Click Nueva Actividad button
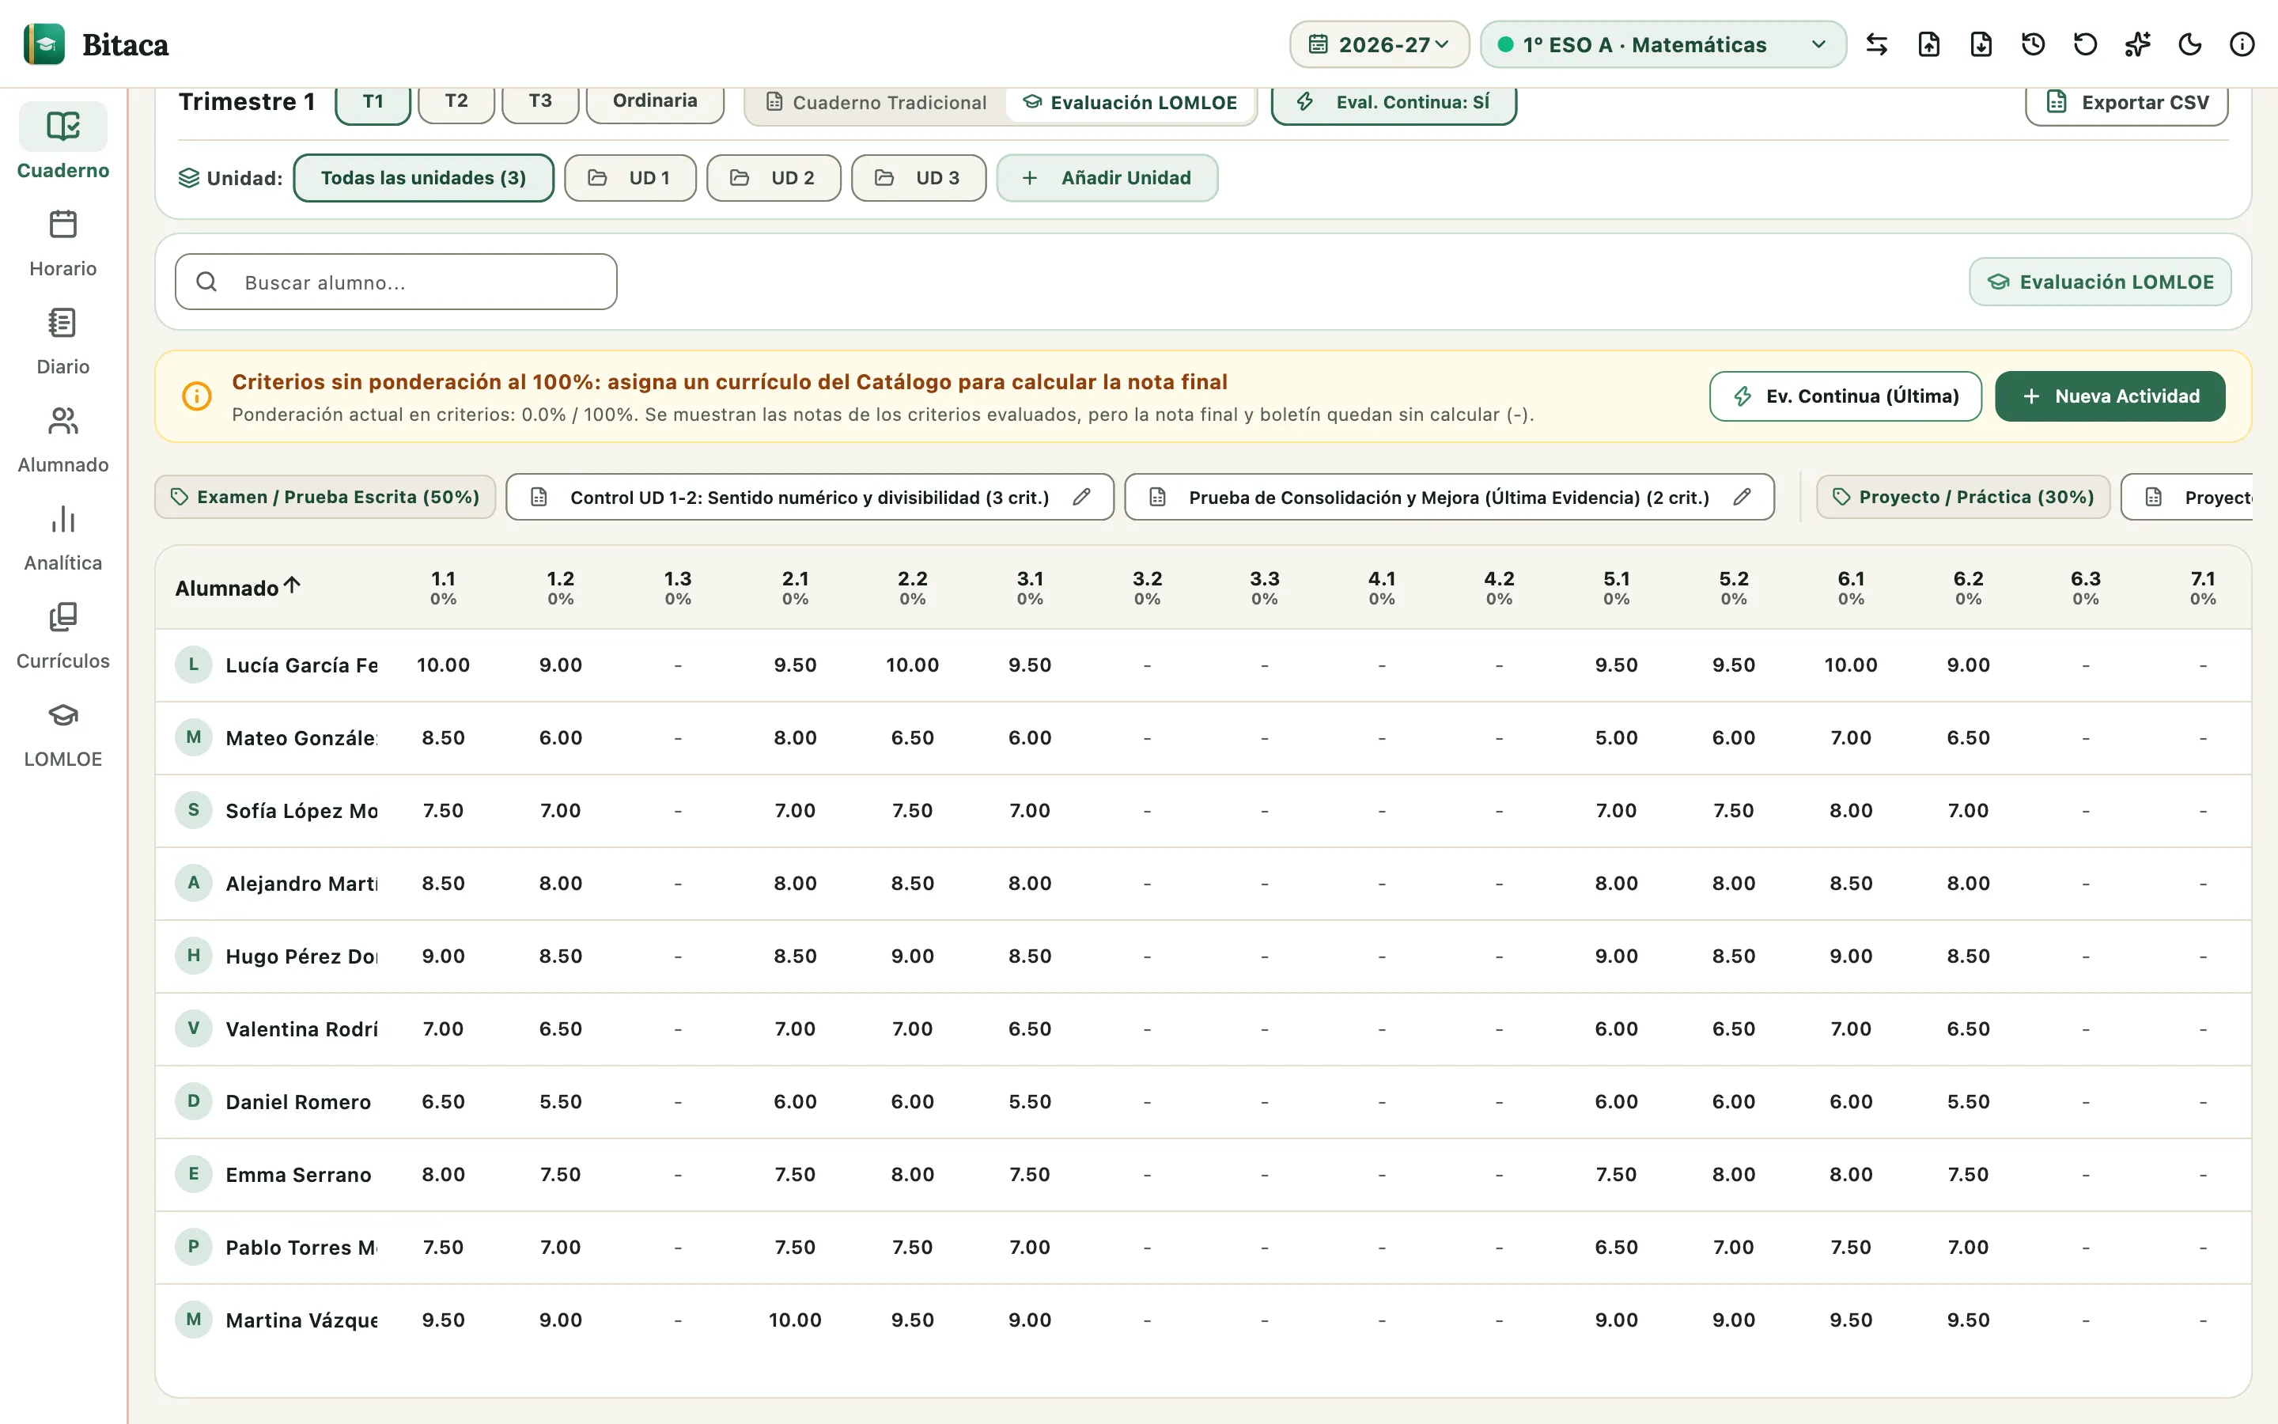 [2110, 396]
